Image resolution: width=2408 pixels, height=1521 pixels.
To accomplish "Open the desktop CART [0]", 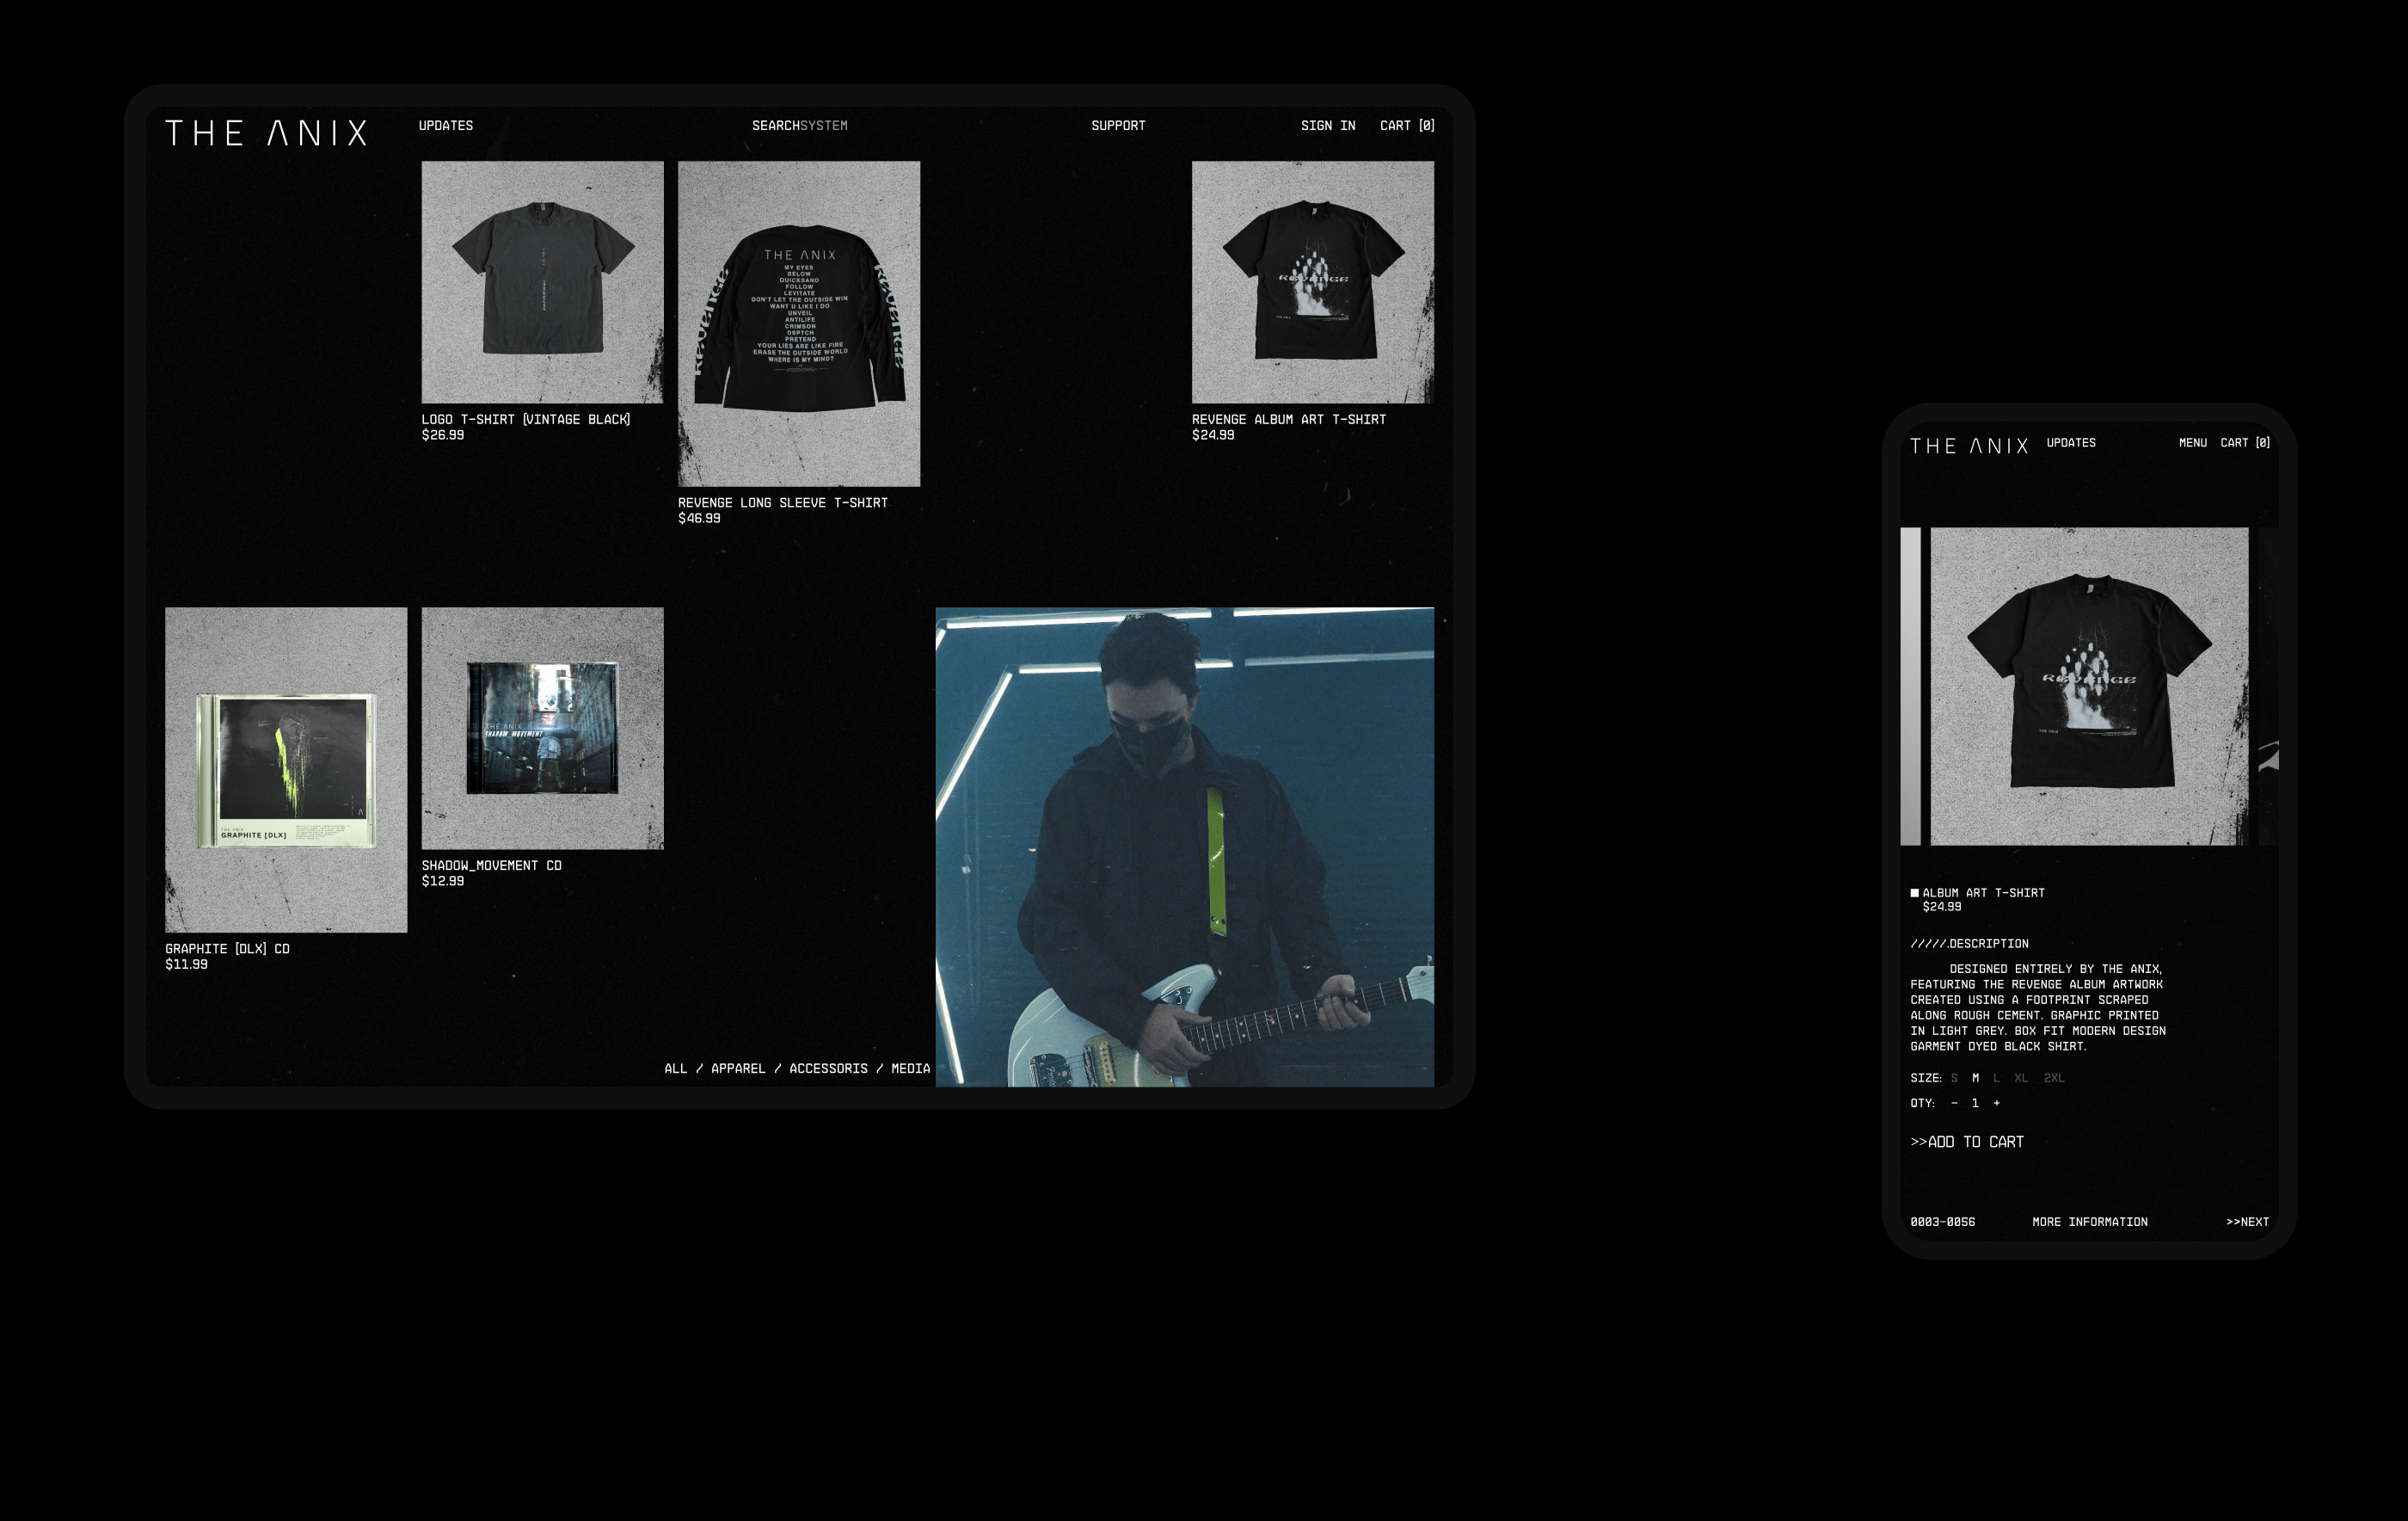I will coord(1407,126).
